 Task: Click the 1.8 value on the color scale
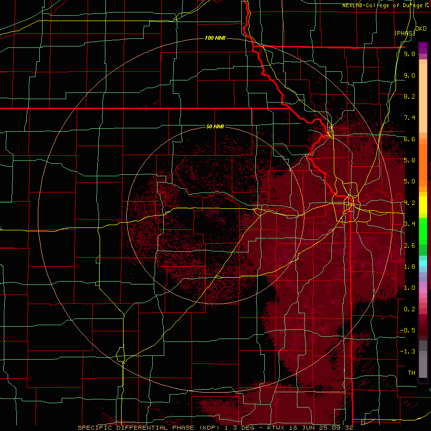409,267
